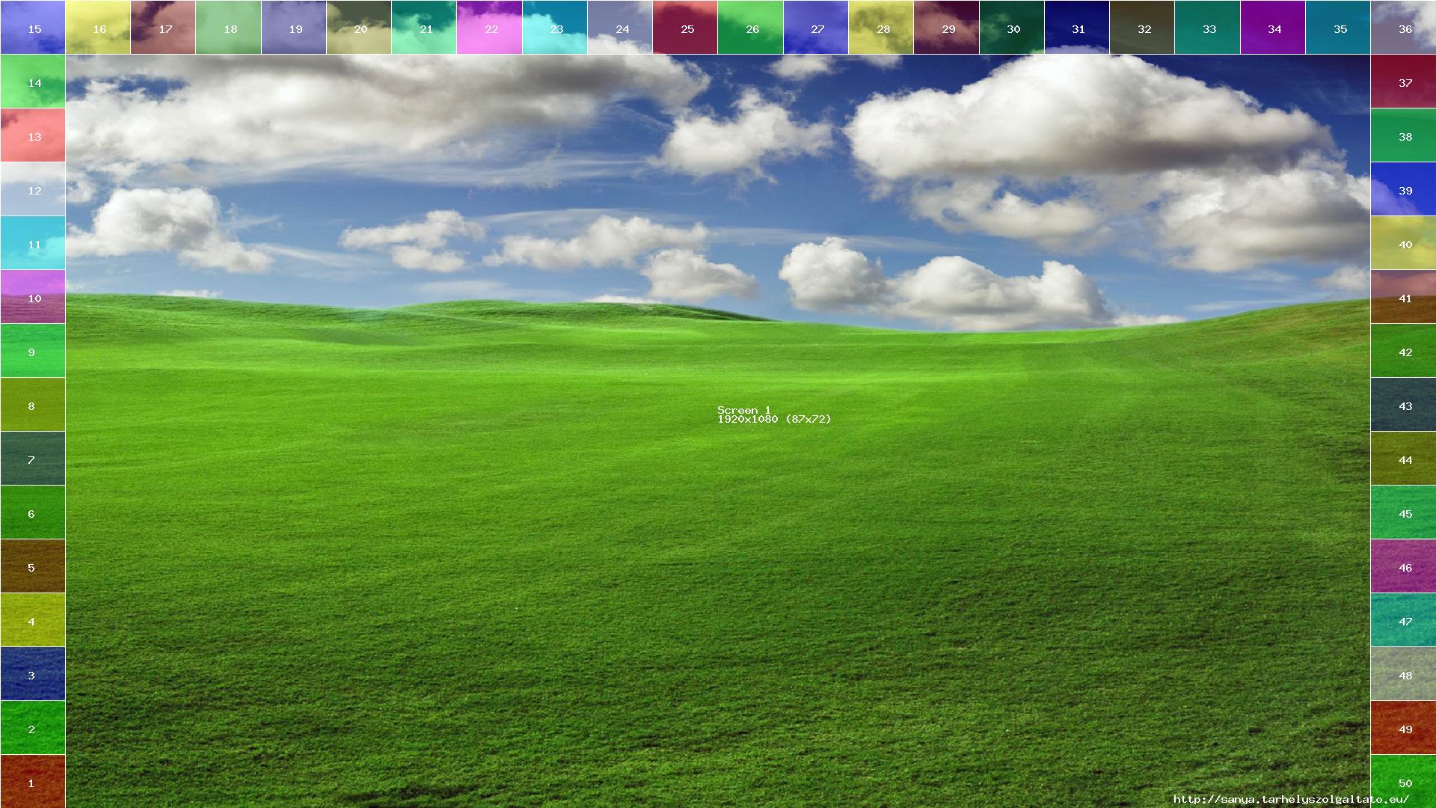Click the dark teal zone 7
Viewport: 1436px width, 808px height.
pyautogui.click(x=32, y=458)
